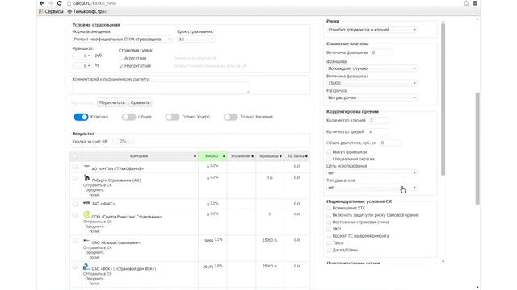Open the browser menu icon
This screenshot has height=290, width=517.
pos(475,3)
